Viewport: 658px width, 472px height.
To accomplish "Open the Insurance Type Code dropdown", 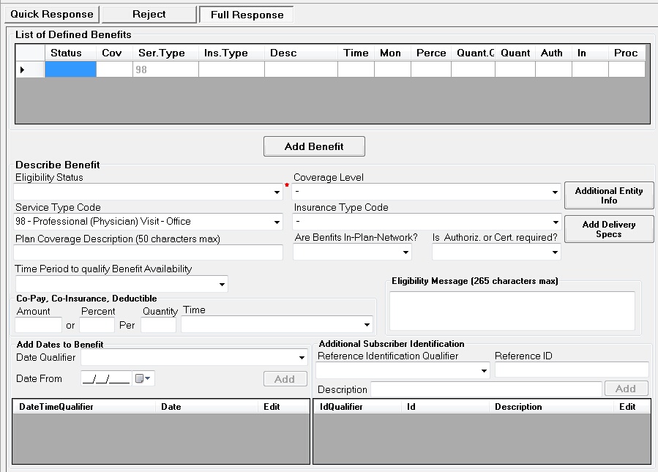I will [x=556, y=222].
